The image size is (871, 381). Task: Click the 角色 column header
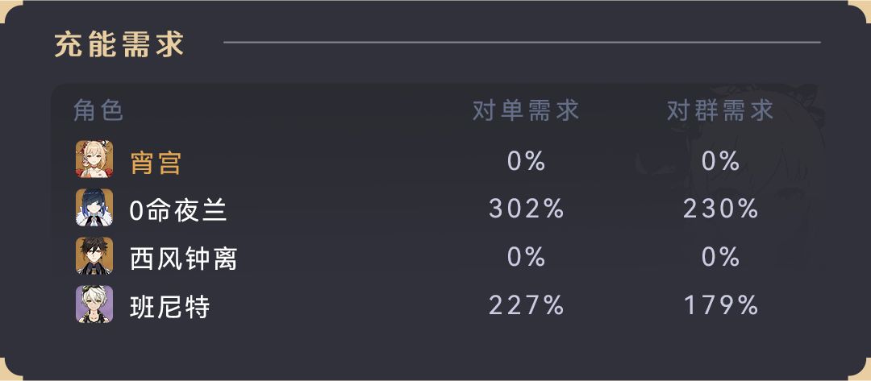tap(98, 110)
